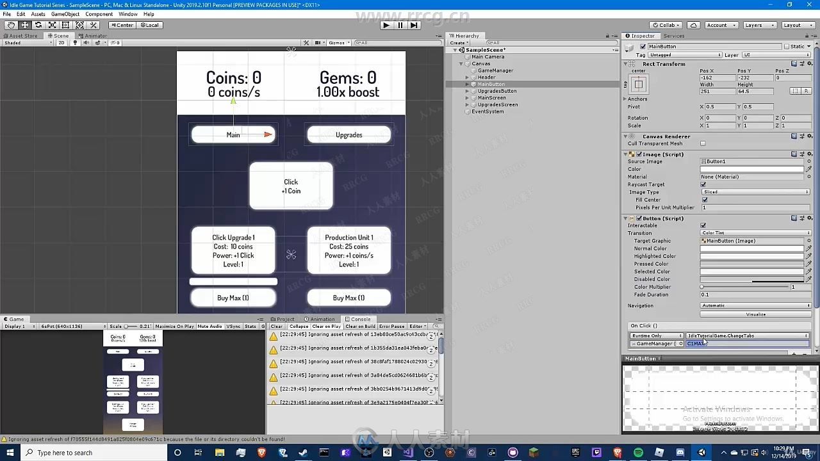The image size is (820, 461).
Task: Enable Cull Transparent Mesh checkbox
Action: [703, 143]
